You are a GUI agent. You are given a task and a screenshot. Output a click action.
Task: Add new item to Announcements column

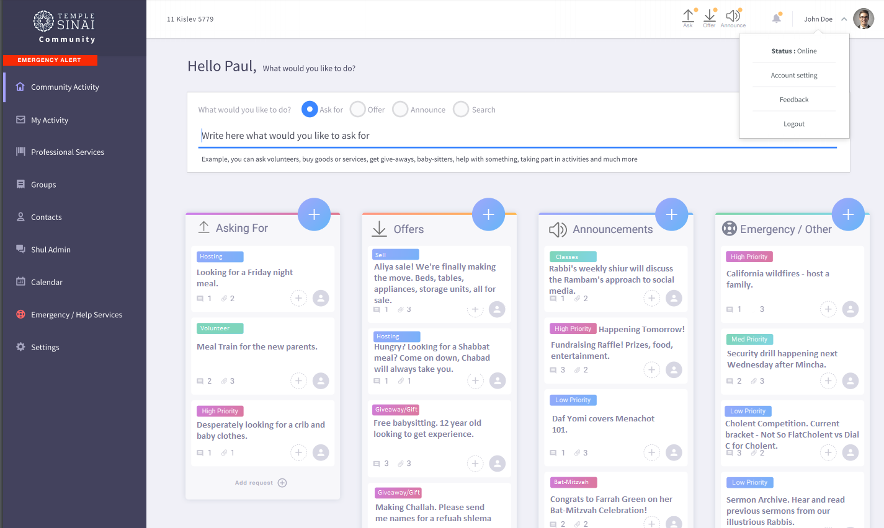tap(671, 214)
